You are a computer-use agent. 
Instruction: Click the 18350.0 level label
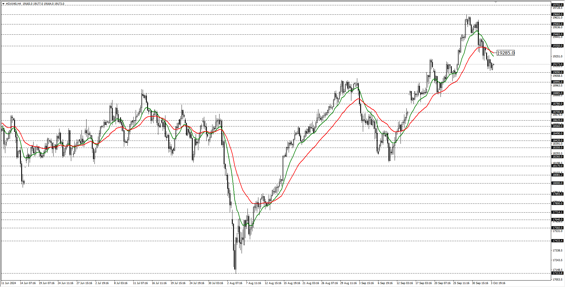(557, 148)
